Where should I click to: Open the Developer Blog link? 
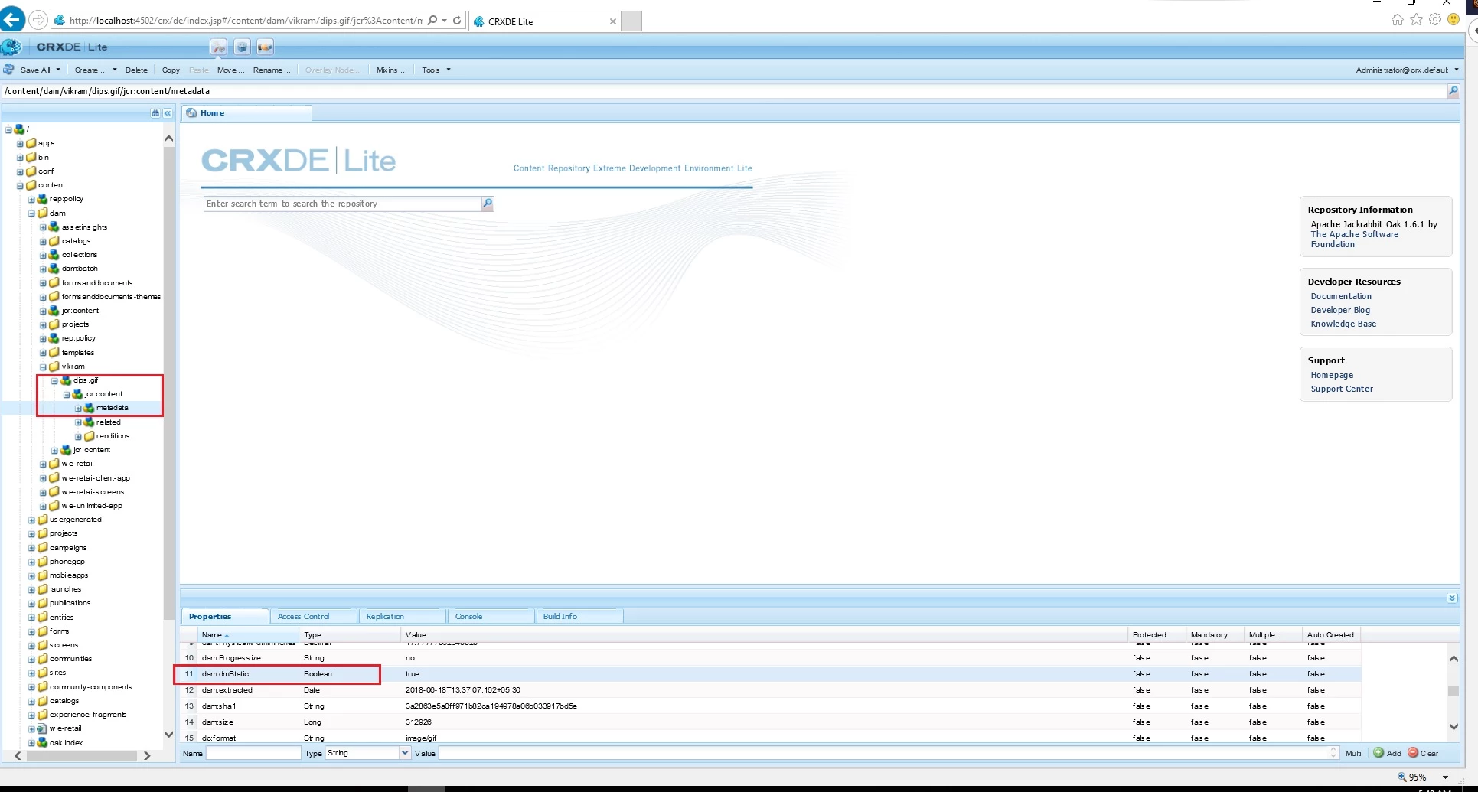coord(1340,310)
